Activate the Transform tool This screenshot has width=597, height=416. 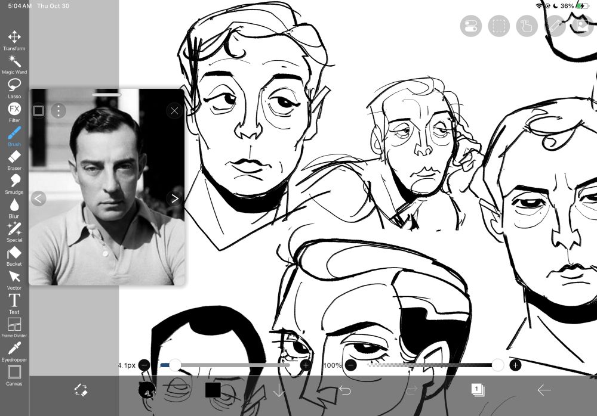tap(14, 36)
